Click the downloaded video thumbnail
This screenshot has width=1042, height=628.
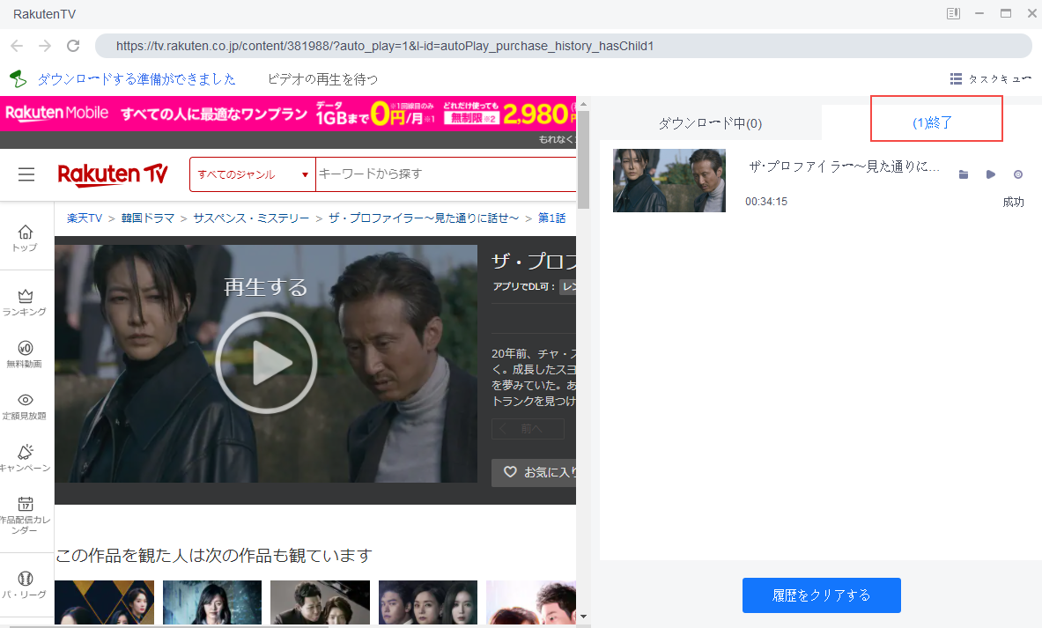click(x=669, y=181)
